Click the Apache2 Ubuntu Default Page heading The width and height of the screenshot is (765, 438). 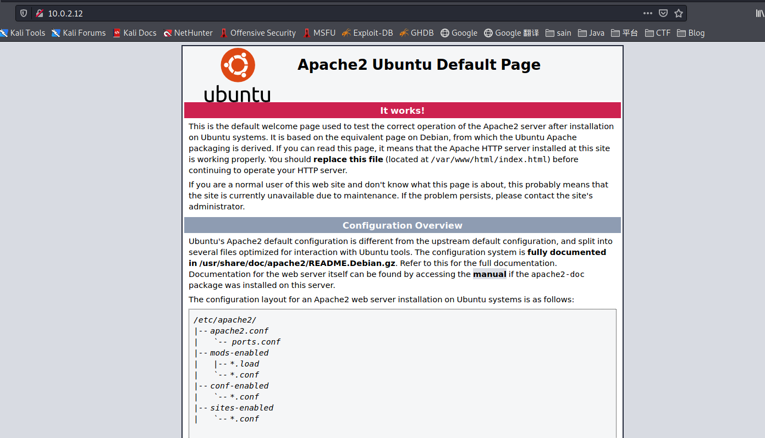(x=419, y=64)
